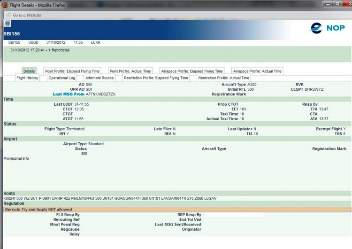The height and width of the screenshot is (249, 352).
Task: Switch to the Operational Log tab
Action: pos(62,78)
